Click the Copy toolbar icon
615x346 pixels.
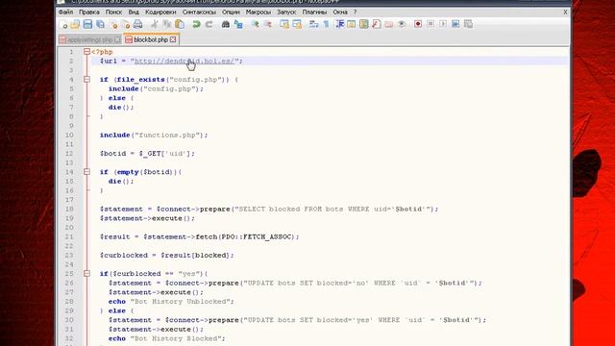pyautogui.click(x=167, y=24)
